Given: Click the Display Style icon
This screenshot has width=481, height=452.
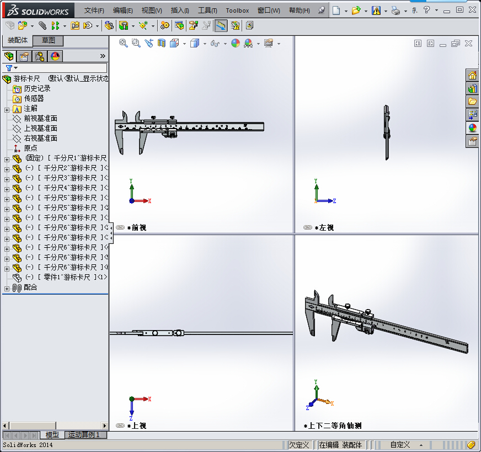Looking at the screenshot, I should (x=195, y=43).
